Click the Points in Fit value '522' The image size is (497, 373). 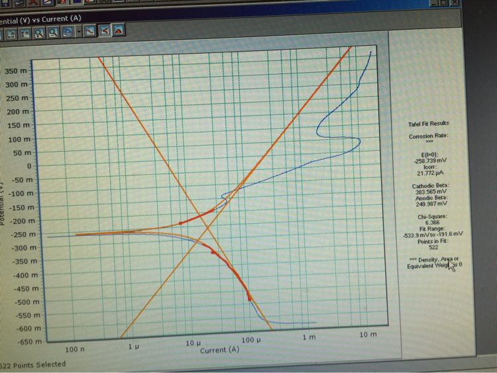point(433,247)
